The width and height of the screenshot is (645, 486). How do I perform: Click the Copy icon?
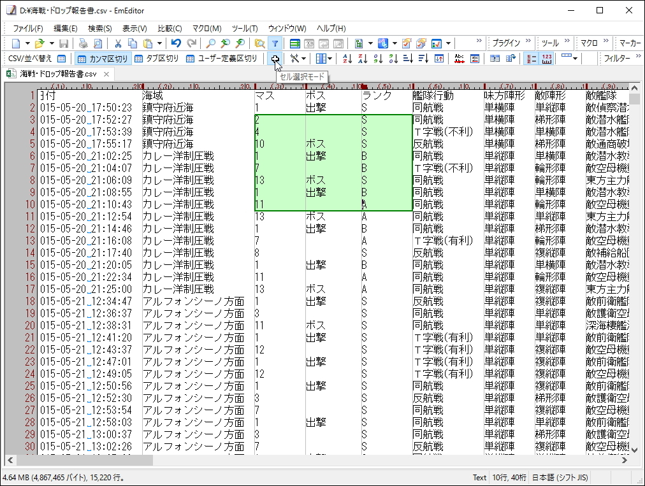click(x=132, y=43)
